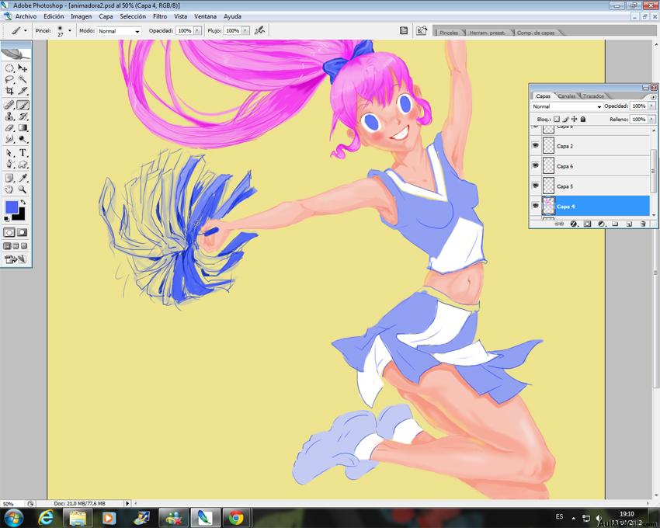The width and height of the screenshot is (660, 528).
Task: Select the Hand tool
Action: click(9, 189)
